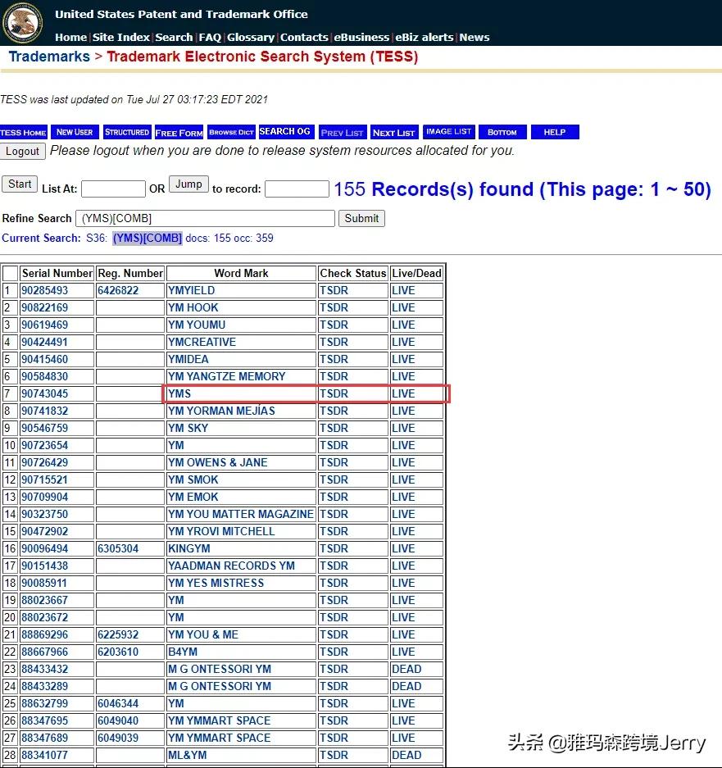Open YAADMAN RECORDS YM word mark
Screen dimensions: 722x768
tap(231, 566)
